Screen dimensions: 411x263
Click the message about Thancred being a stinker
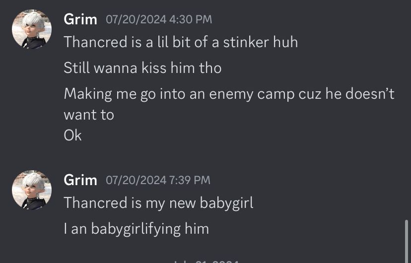pyautogui.click(x=181, y=42)
